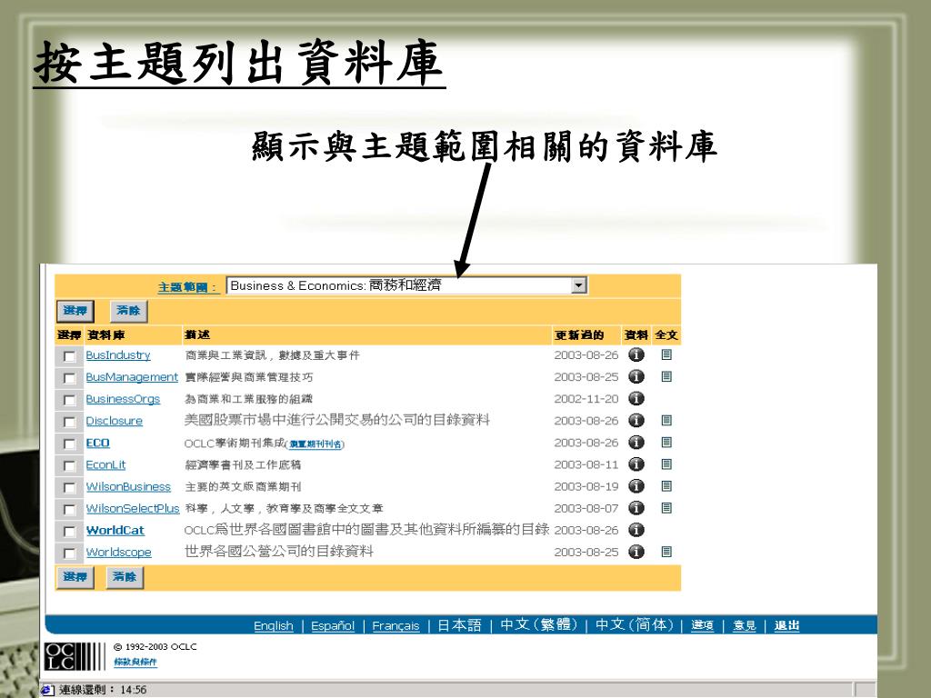Check the ECO checkbox

[x=69, y=444]
